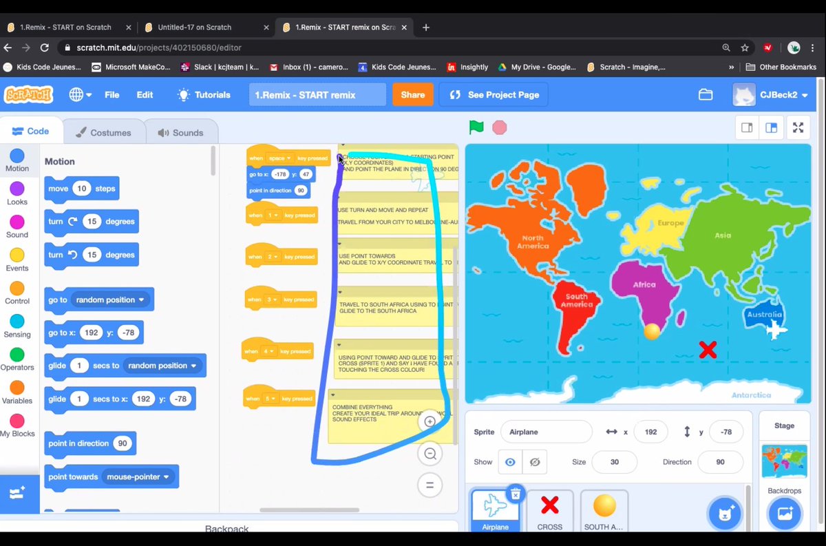Click the sprite x position field

tap(650, 432)
